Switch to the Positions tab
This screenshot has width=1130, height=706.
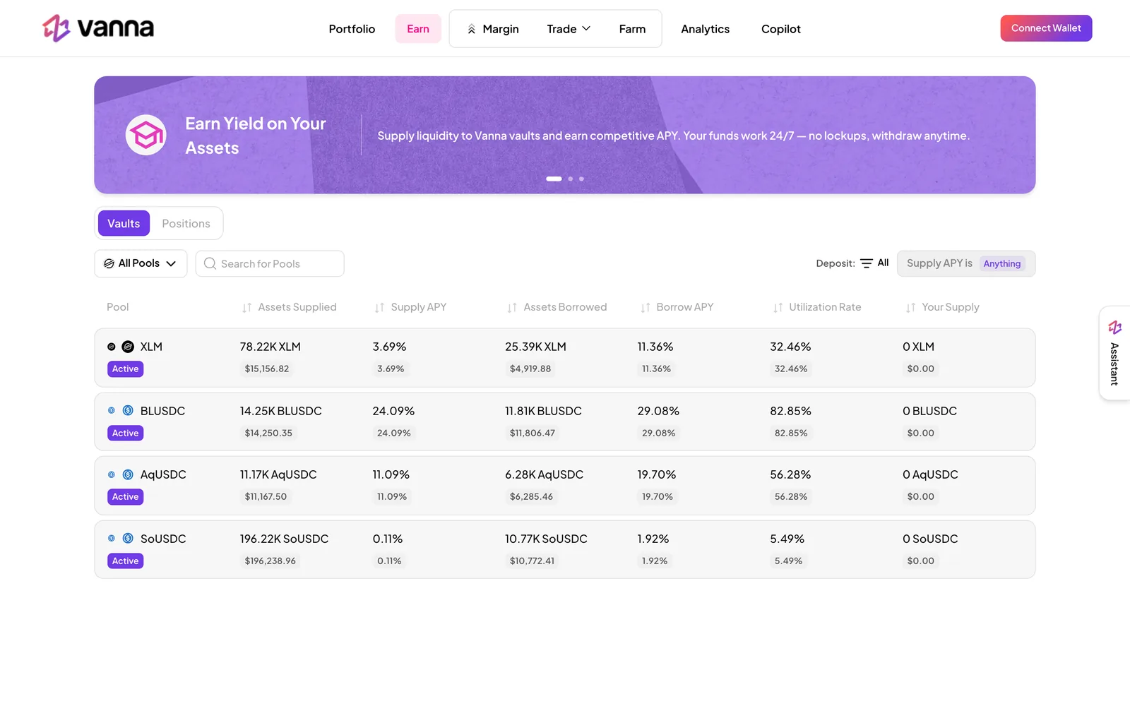[x=186, y=223]
